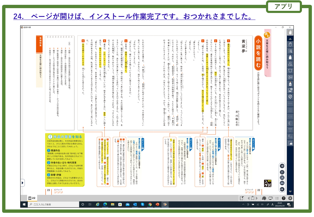Open the shapes tool
The height and width of the screenshot is (217, 314).
tap(290, 64)
